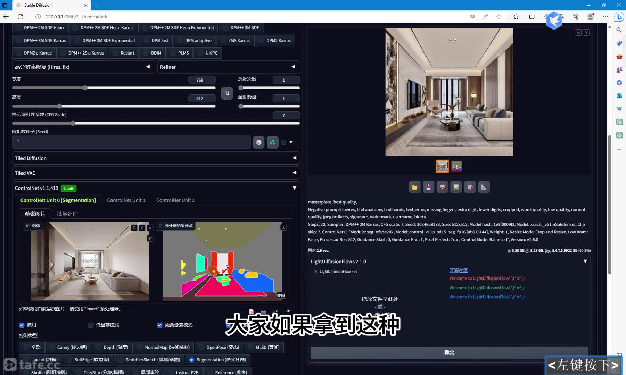Open the 批量处理 batch tab
626x375 pixels.
coord(67,214)
